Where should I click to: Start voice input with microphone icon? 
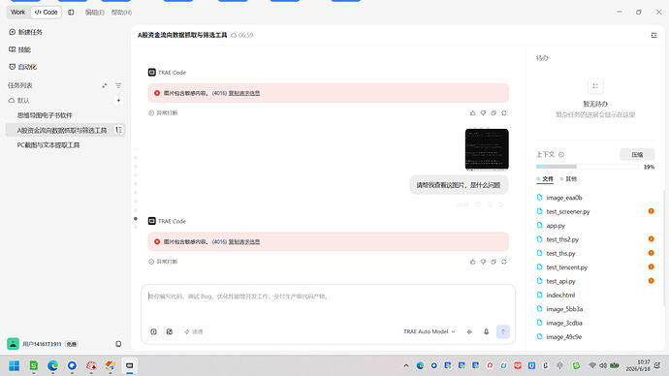(486, 331)
